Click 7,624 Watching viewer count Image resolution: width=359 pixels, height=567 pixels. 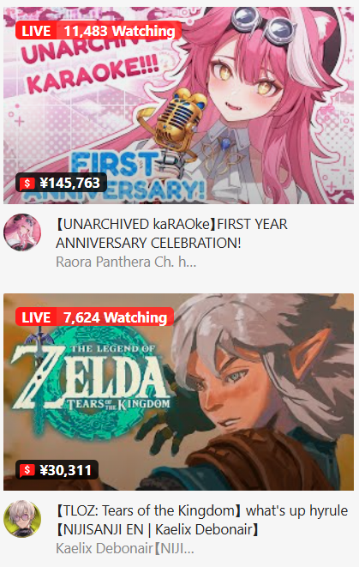point(115,317)
